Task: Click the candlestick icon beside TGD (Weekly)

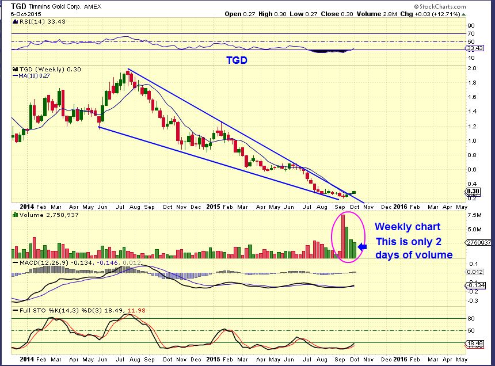Action: (14, 69)
